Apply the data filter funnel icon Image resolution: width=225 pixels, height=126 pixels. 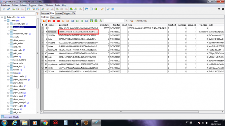(x=127, y=21)
